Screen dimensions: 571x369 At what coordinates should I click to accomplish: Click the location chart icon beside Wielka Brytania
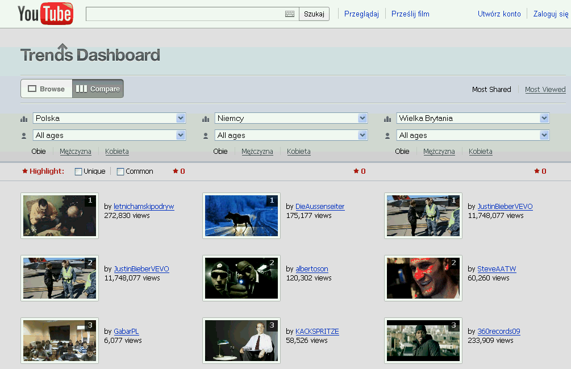(387, 119)
